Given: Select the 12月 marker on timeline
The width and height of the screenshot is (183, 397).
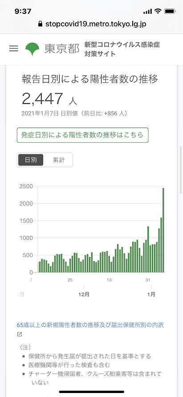Looking at the screenshot, I should pos(84,294).
